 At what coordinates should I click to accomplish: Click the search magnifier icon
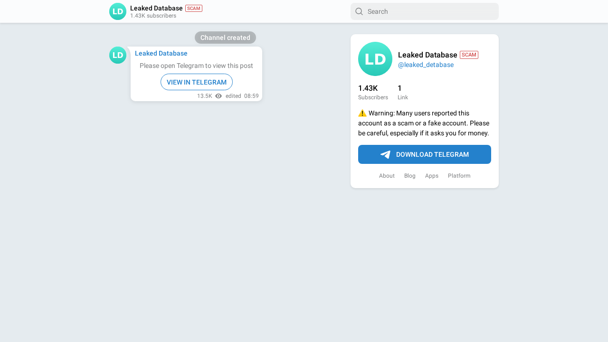[359, 11]
